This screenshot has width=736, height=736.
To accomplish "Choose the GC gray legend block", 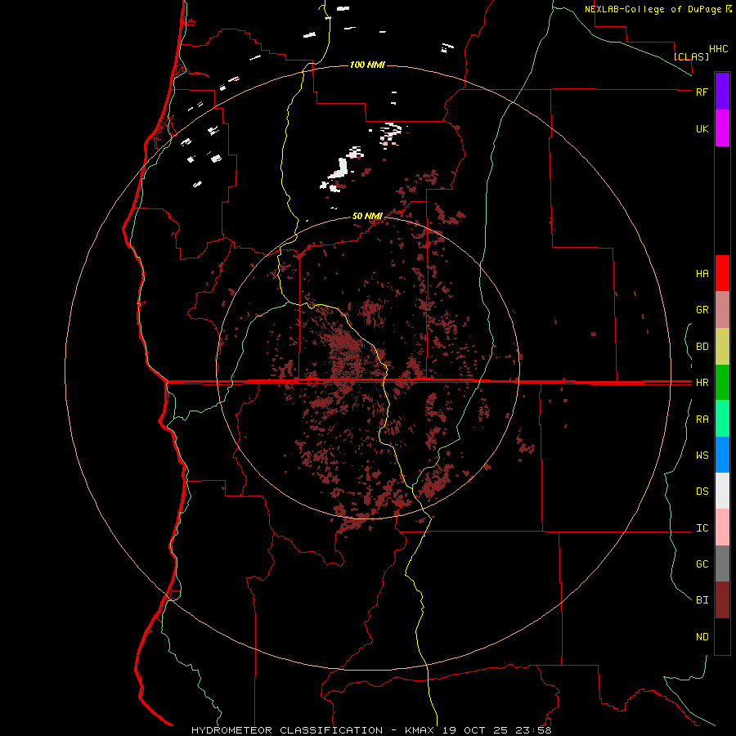I will pyautogui.click(x=722, y=563).
